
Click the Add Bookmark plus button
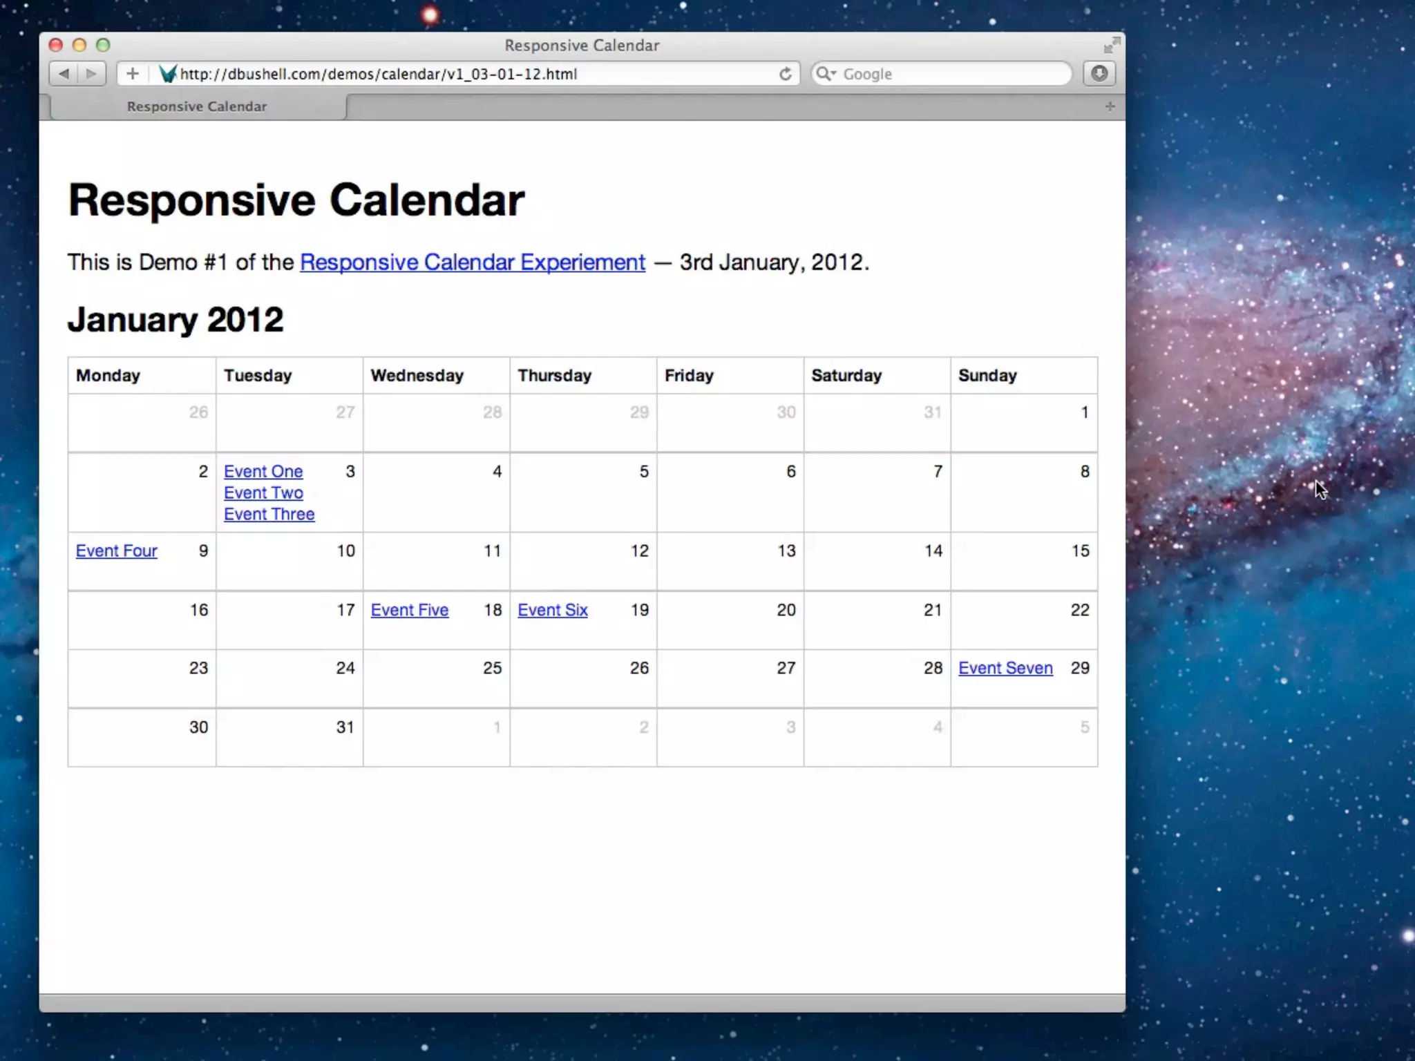(133, 74)
